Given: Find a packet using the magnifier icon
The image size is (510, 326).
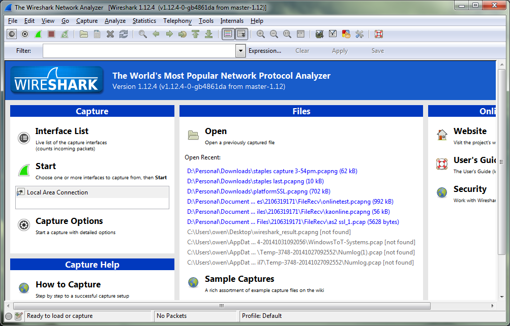Looking at the screenshot, I should [142, 34].
